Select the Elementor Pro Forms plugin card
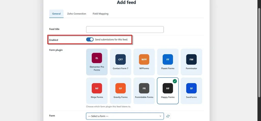 point(97,62)
